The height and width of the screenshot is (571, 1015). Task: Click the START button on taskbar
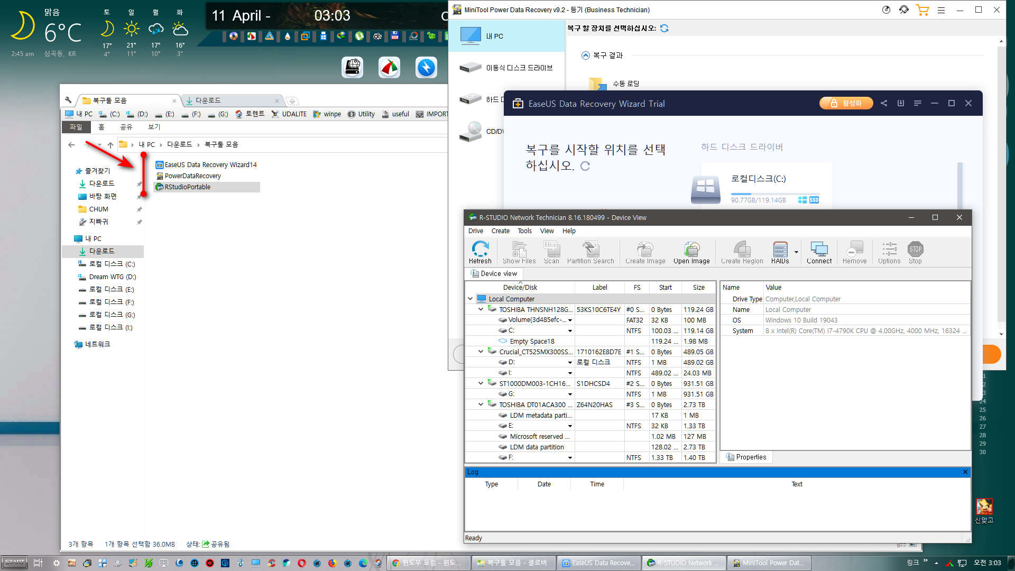point(14,563)
